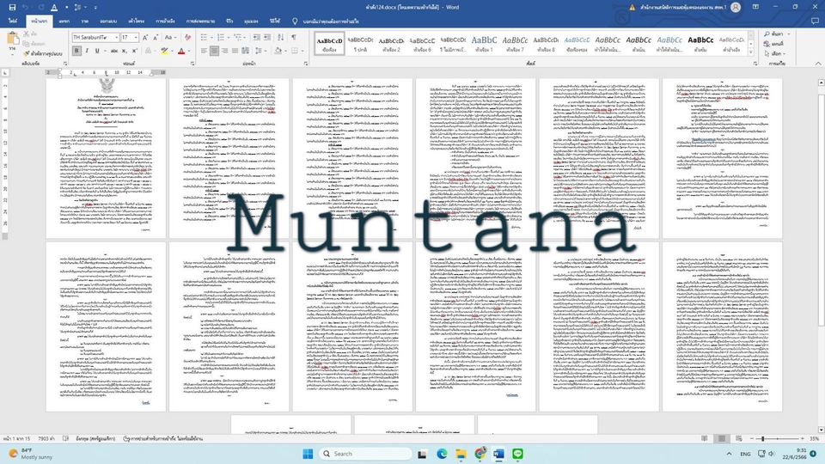Click the bullet list icon
825x464 pixels.
(x=204, y=37)
